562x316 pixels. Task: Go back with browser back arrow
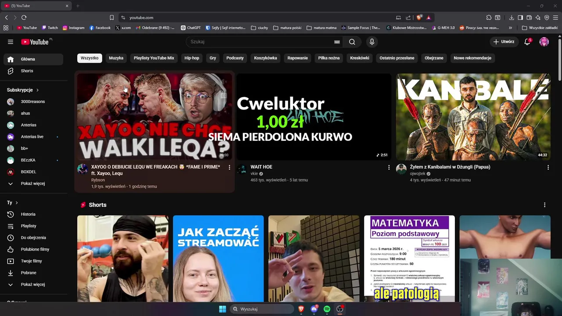[6, 18]
